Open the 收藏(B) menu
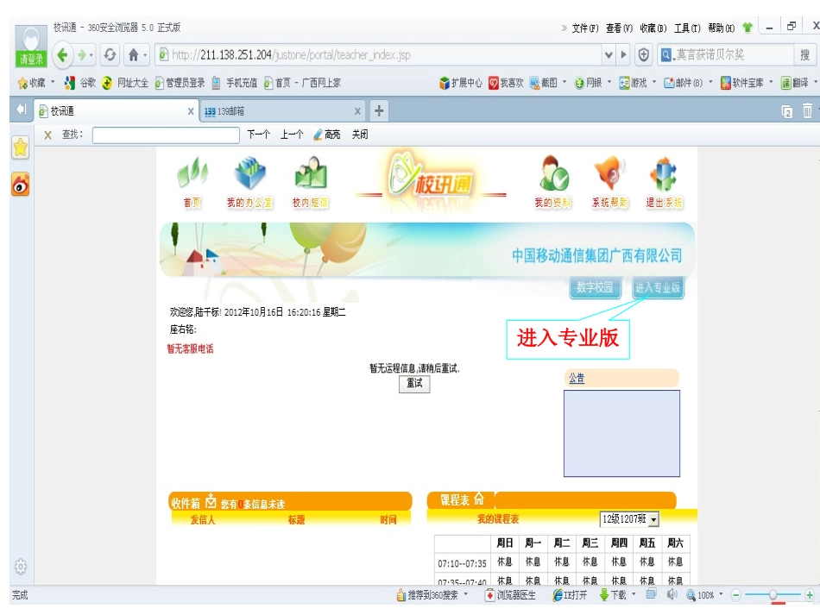This screenshot has height=615, width=820. [653, 28]
